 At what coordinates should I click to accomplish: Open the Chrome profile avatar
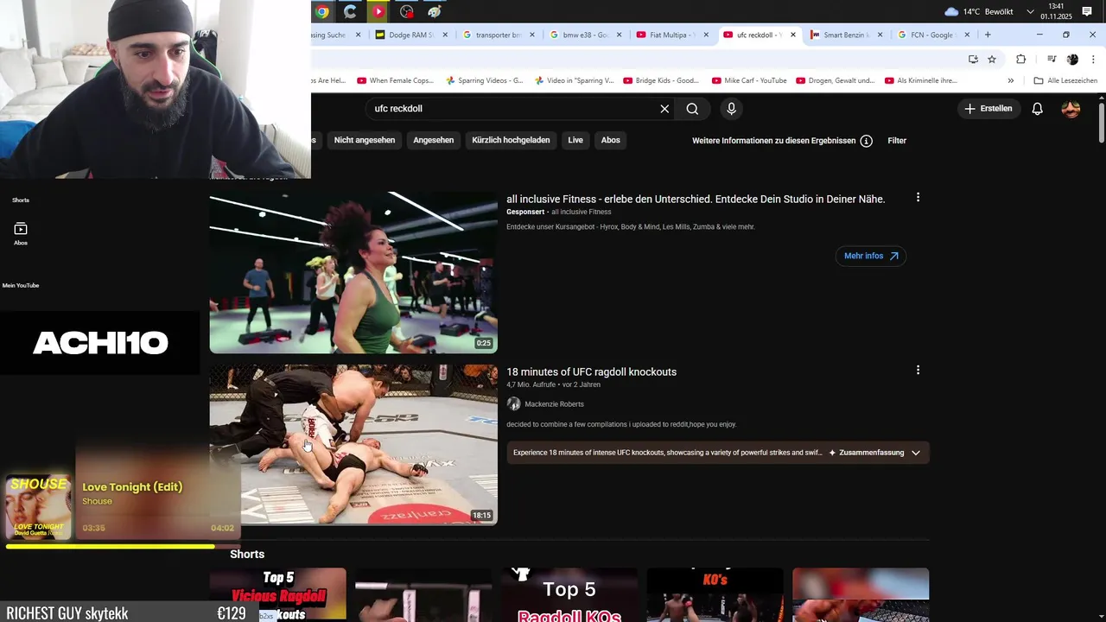pos(1072,59)
